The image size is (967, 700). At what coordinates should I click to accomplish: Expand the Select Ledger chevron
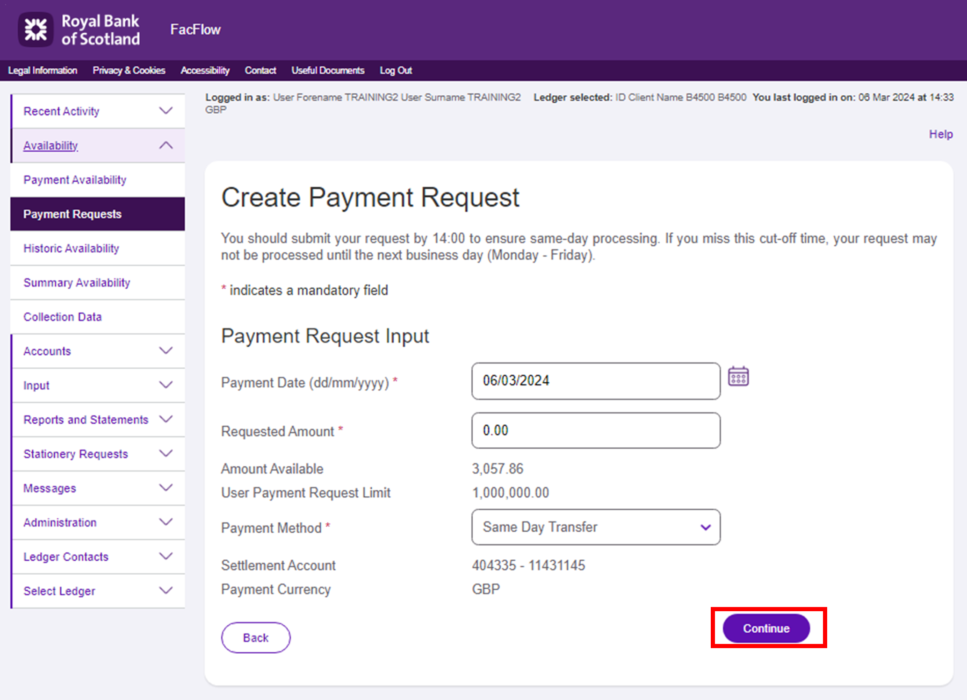(166, 591)
